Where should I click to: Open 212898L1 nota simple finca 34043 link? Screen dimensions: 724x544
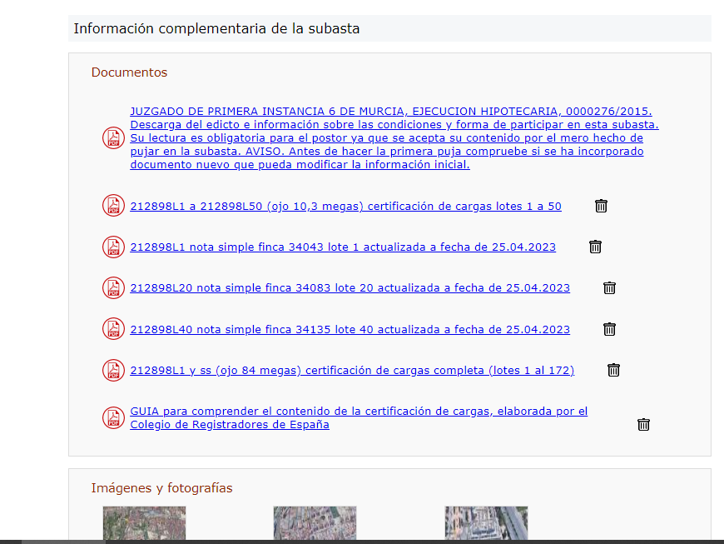pos(343,247)
